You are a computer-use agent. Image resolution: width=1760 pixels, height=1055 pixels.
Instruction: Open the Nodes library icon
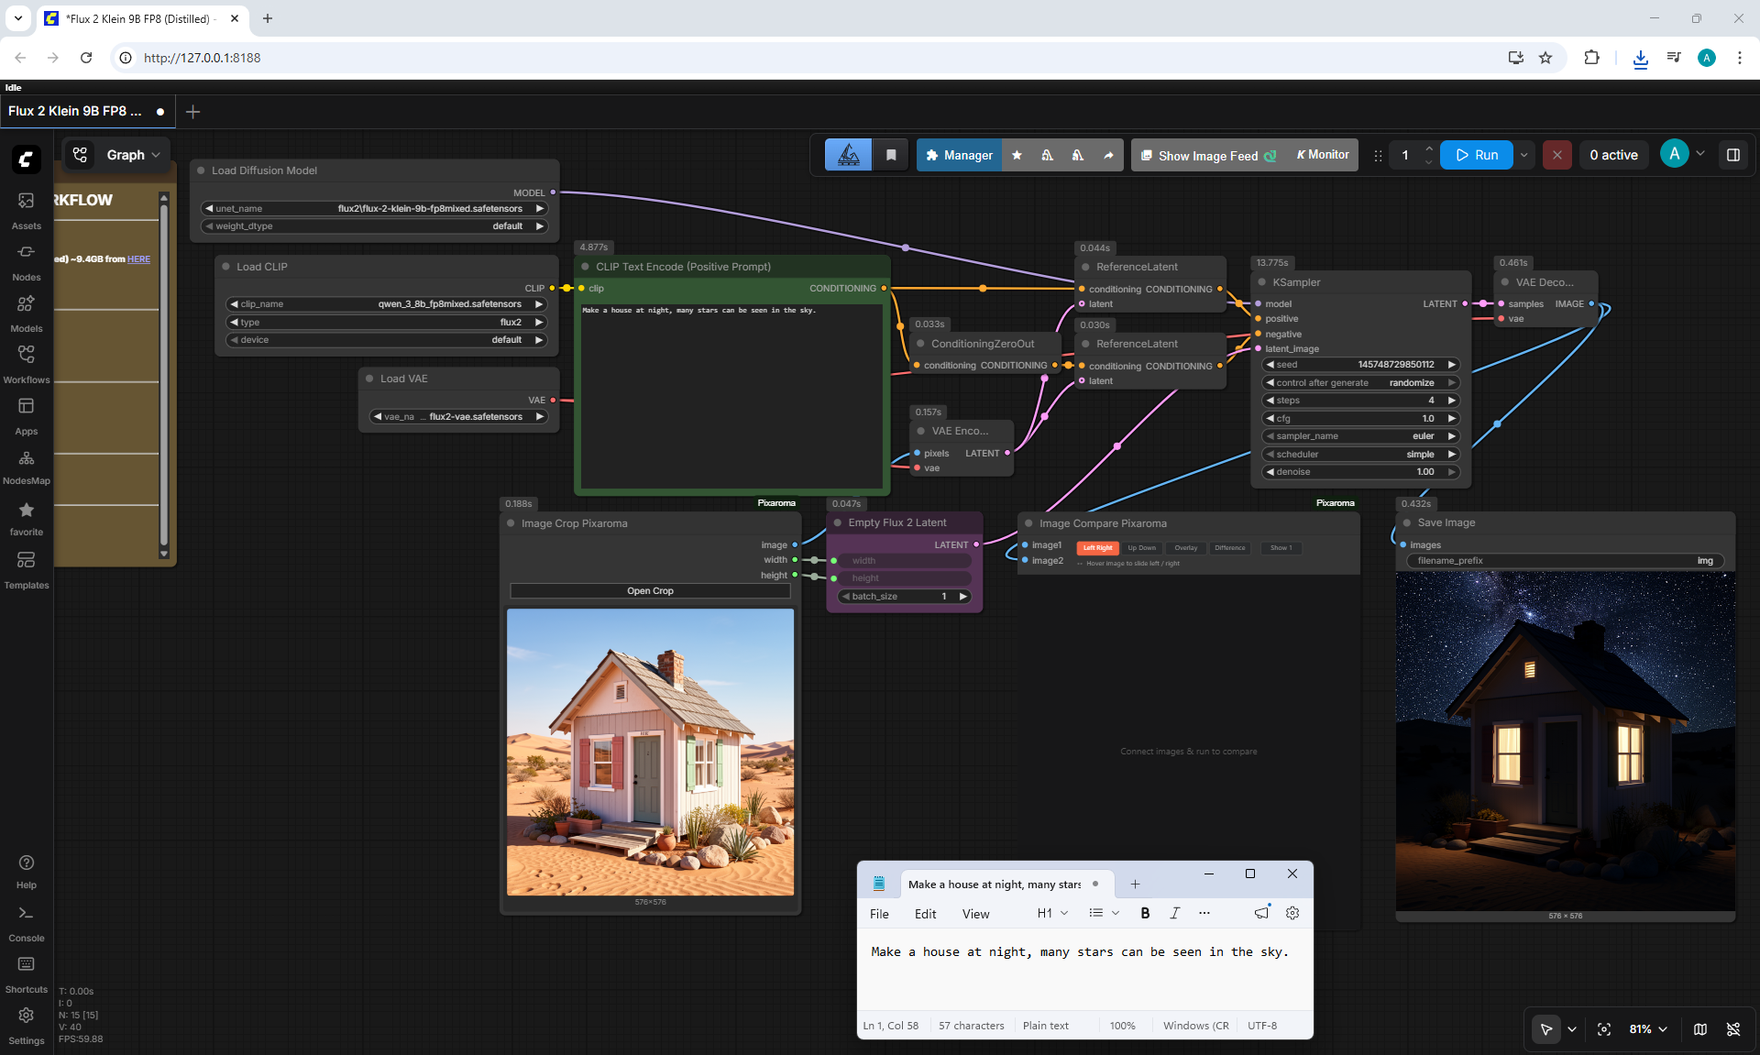point(26,261)
